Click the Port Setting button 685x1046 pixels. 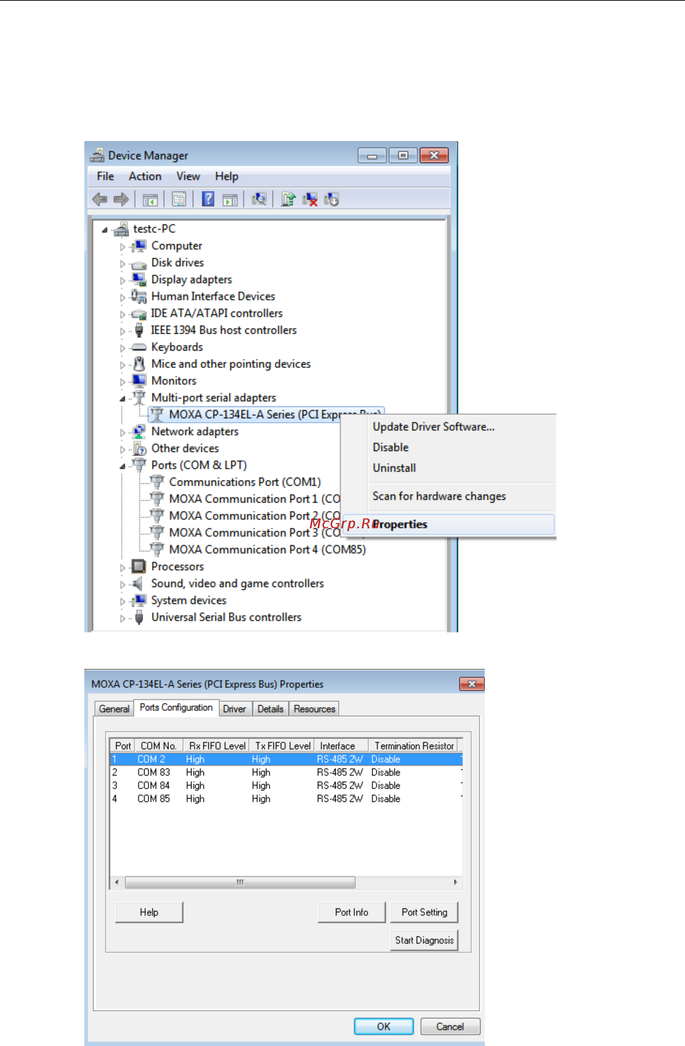(x=424, y=912)
